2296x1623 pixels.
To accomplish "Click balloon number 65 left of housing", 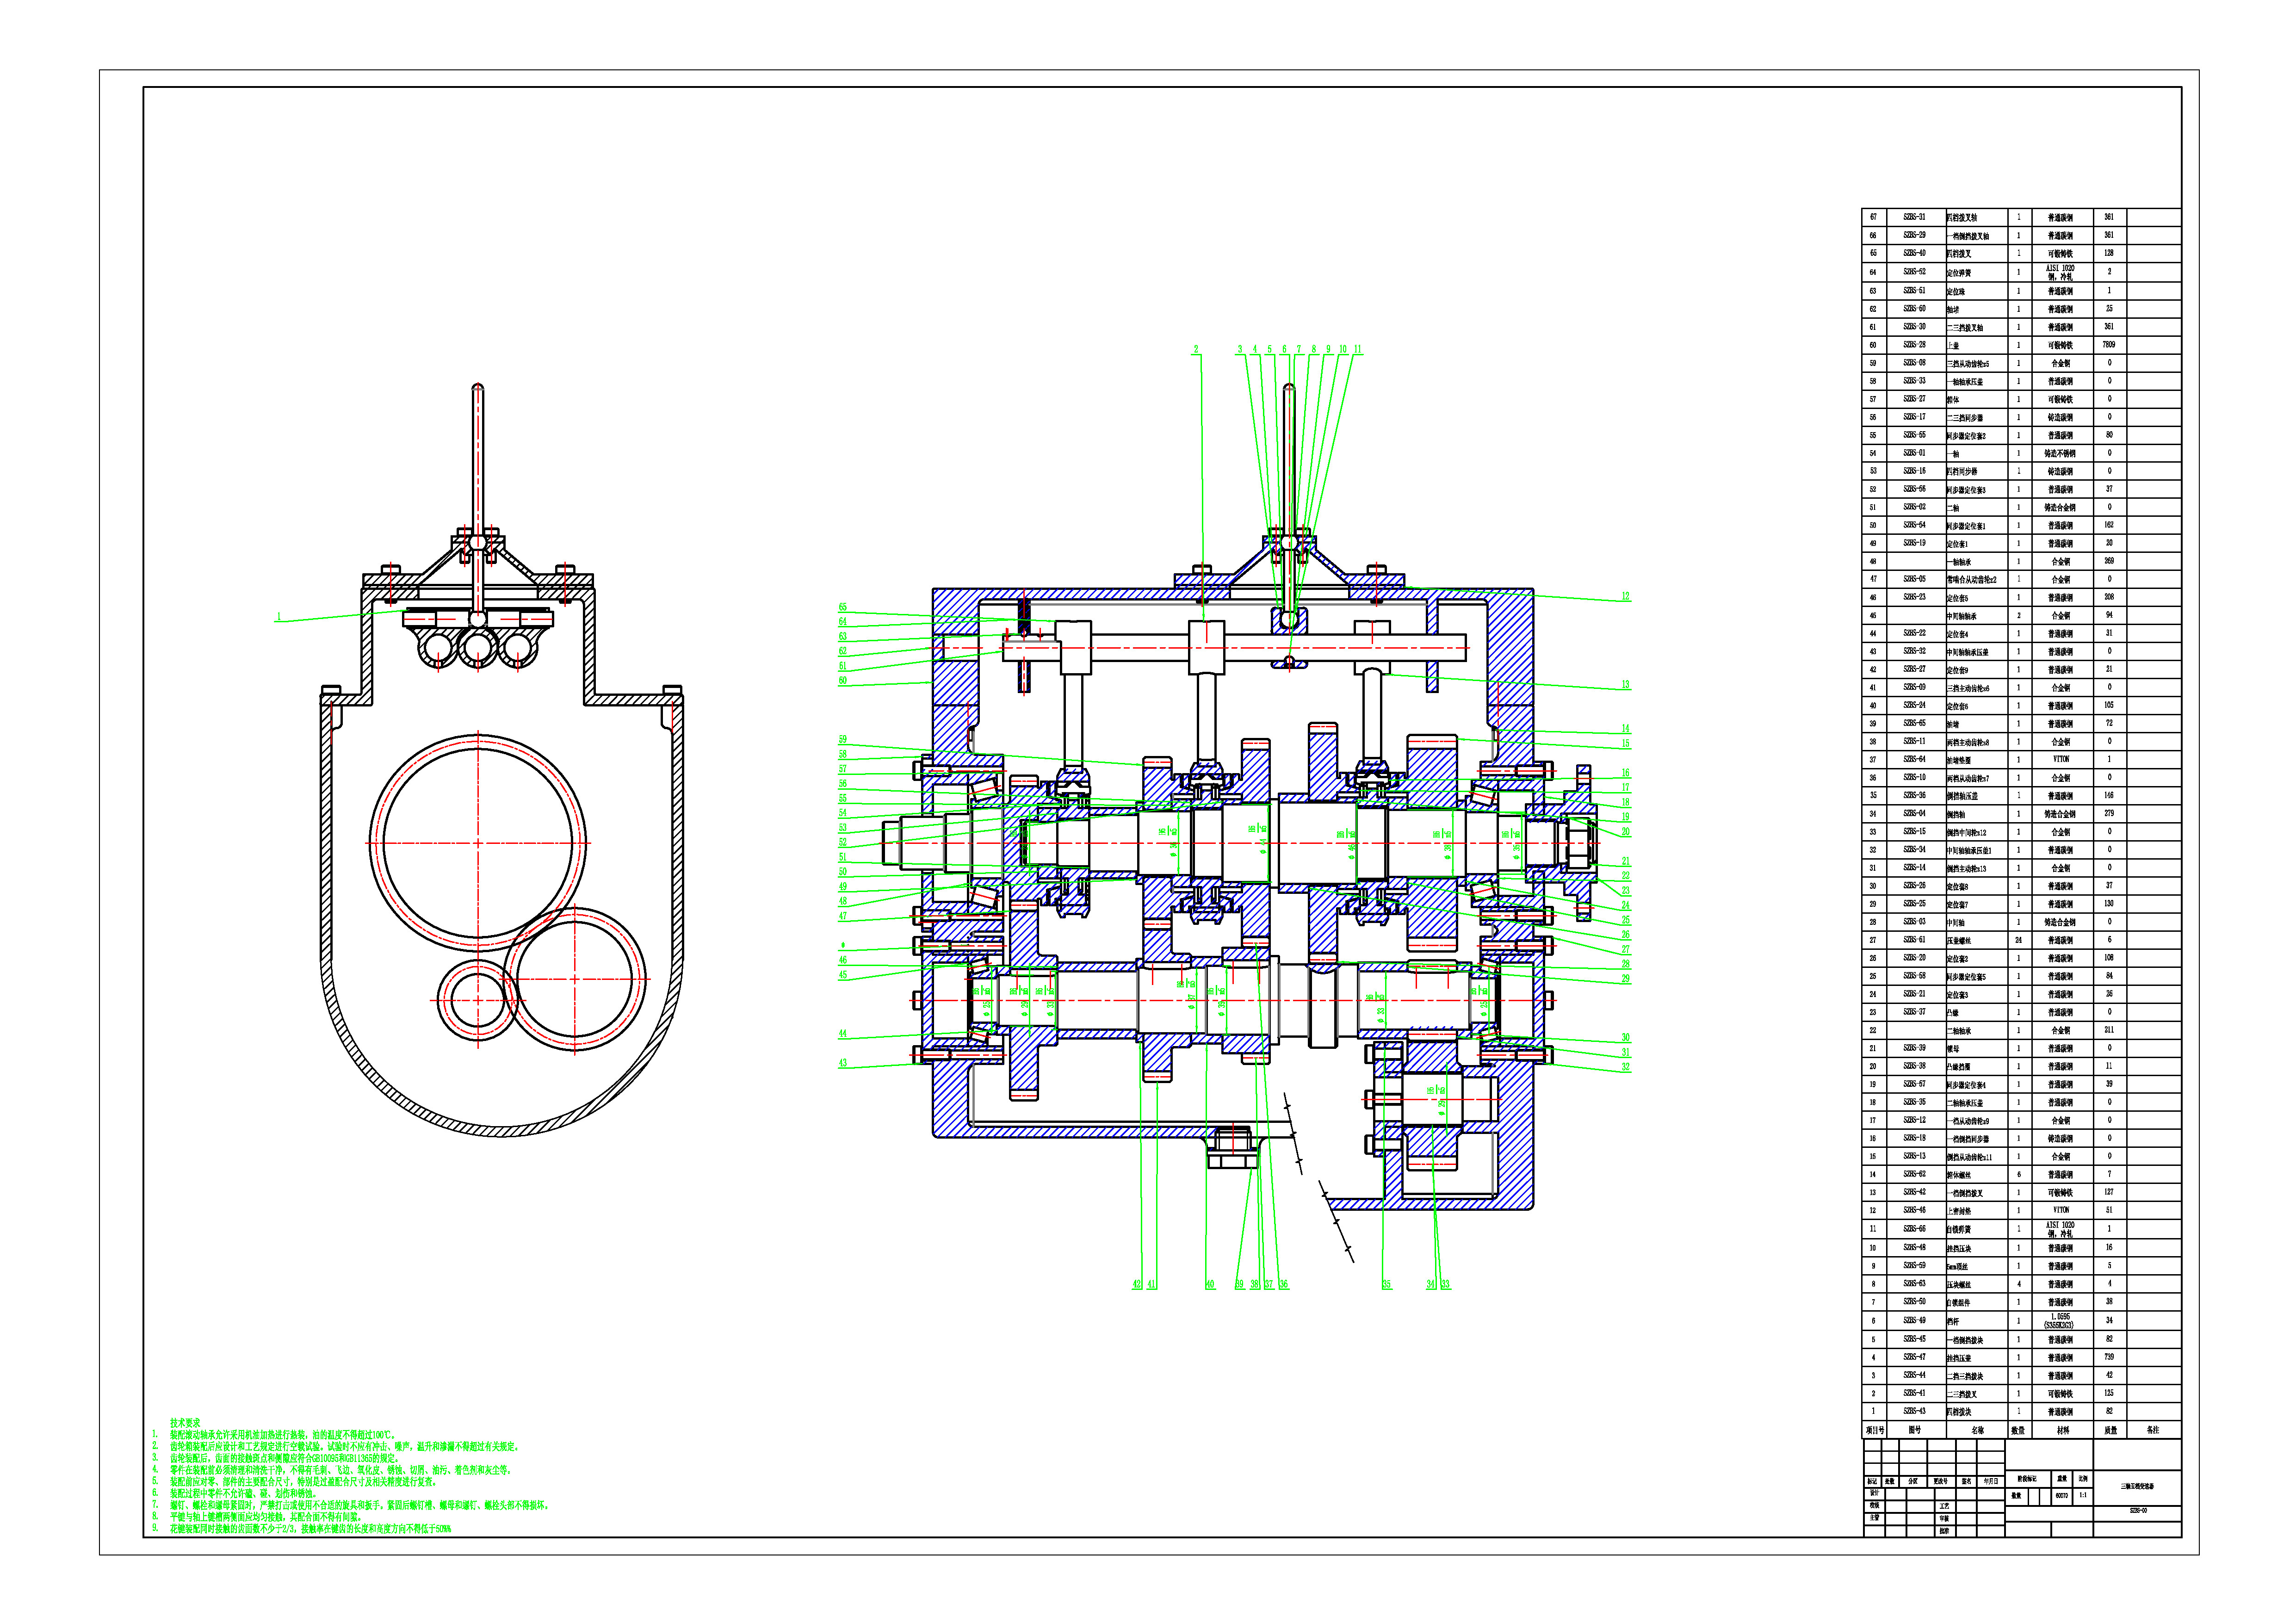I will pos(843,607).
